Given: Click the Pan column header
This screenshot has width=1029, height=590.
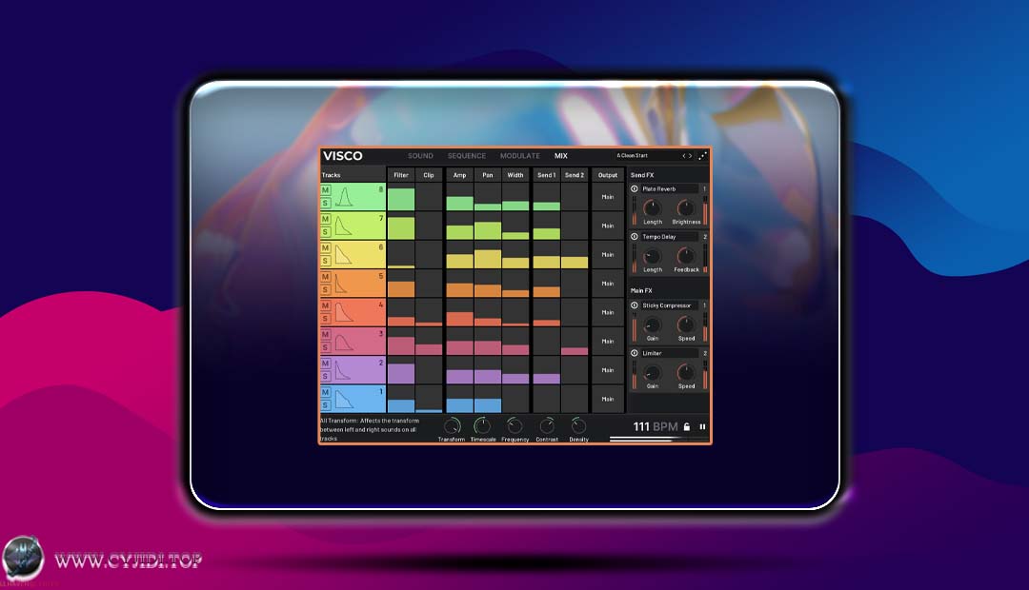Looking at the screenshot, I should coord(488,175).
